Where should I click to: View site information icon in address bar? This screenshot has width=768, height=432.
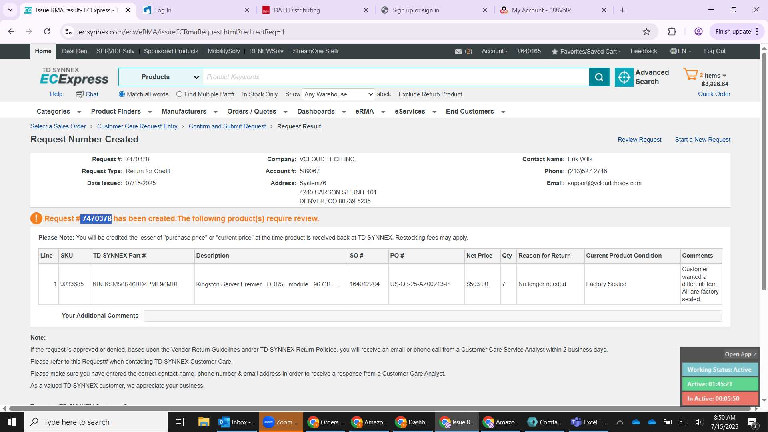click(68, 32)
